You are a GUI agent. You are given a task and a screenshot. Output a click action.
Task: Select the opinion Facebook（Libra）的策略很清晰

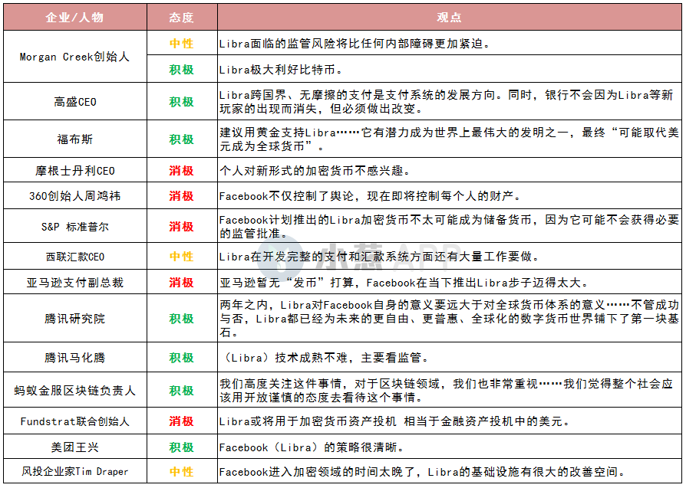(x=312, y=447)
